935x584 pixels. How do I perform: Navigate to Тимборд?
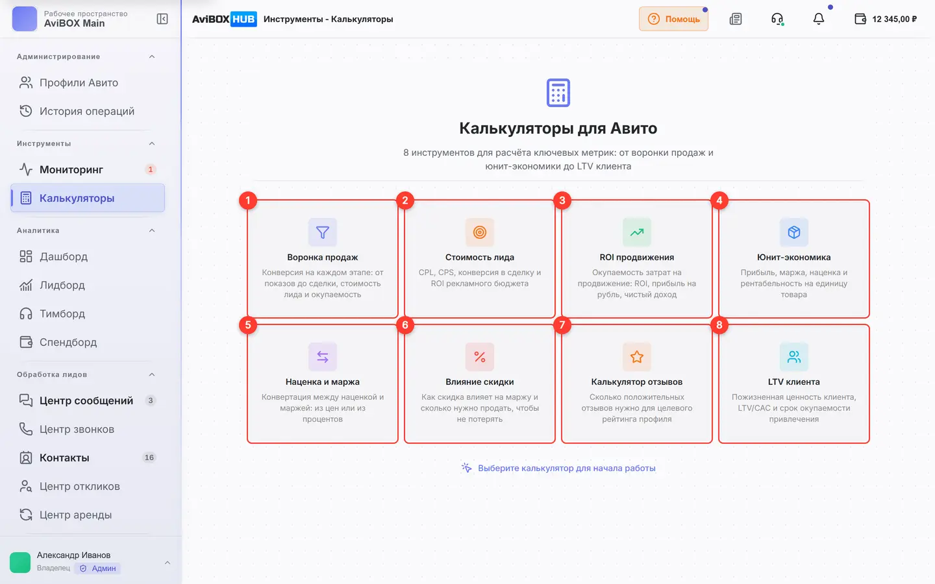88,313
